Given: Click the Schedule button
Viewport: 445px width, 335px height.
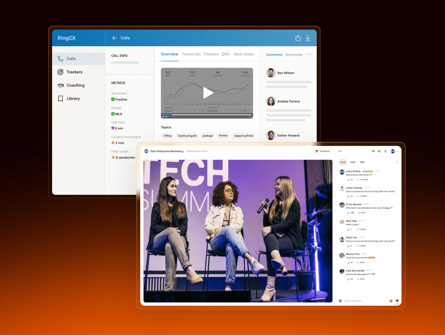Looking at the screenshot, I should click(x=323, y=151).
